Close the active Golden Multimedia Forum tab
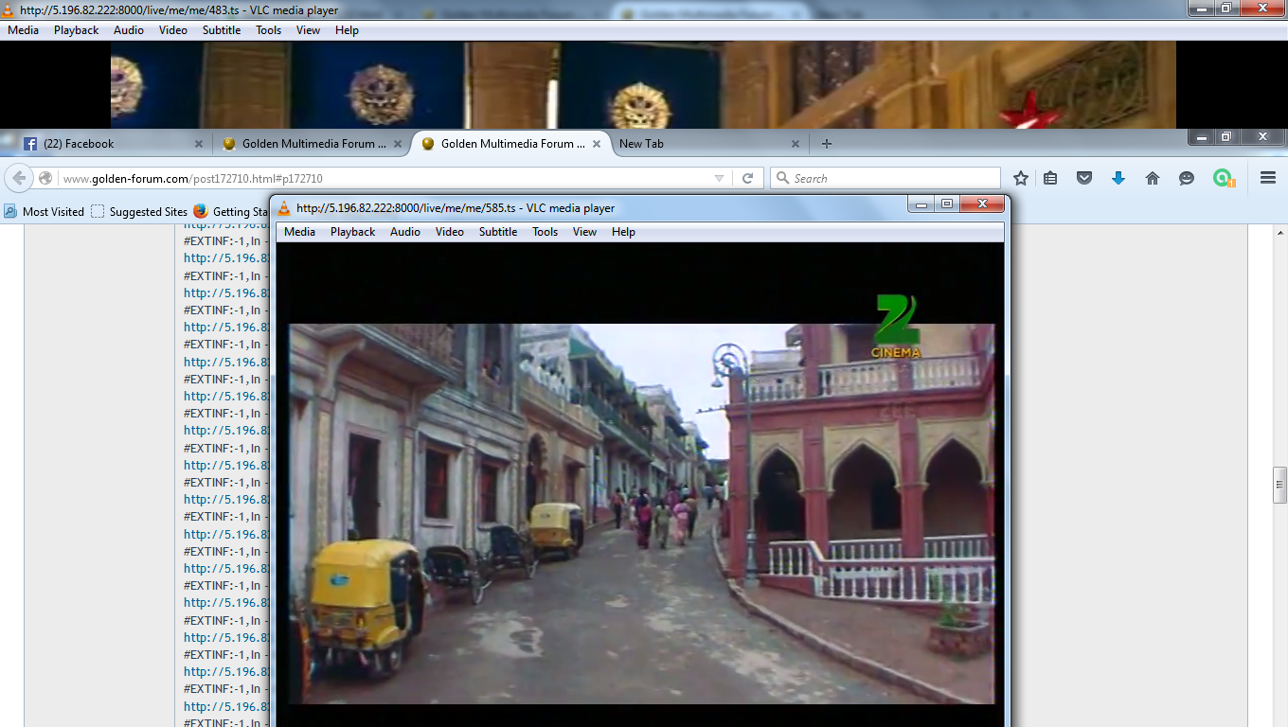 (597, 144)
